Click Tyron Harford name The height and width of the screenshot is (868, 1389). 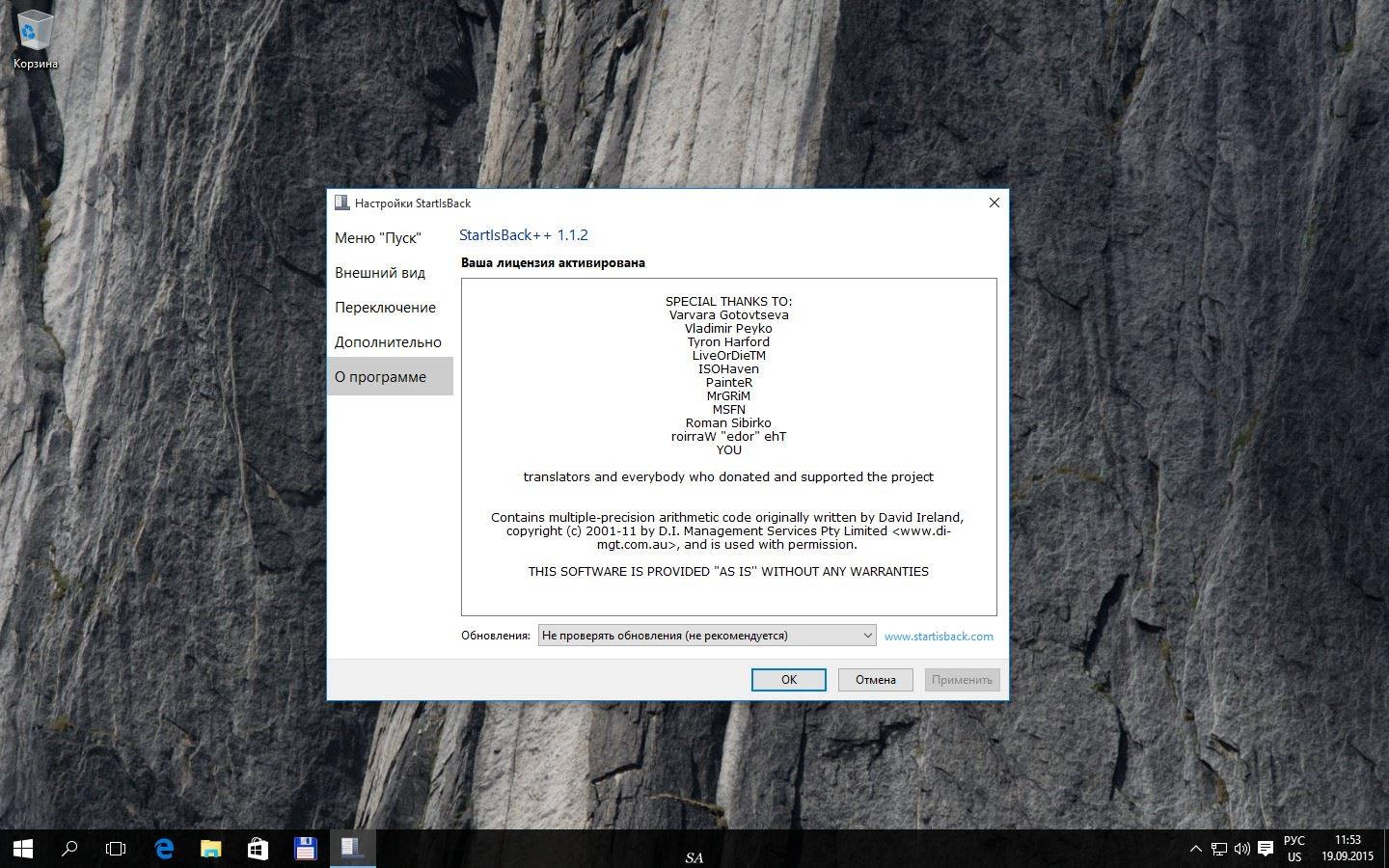[728, 341]
